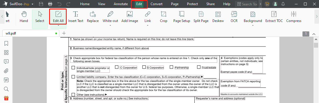Open the View tab
Image resolution: width=319 pixels, height=103 pixels.
pyautogui.click(x=102, y=4)
